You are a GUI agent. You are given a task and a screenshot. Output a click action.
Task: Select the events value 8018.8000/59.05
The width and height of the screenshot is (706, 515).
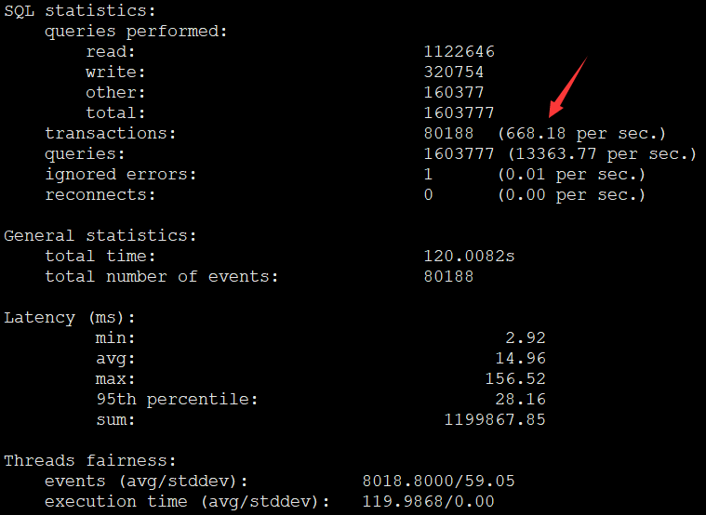438,481
